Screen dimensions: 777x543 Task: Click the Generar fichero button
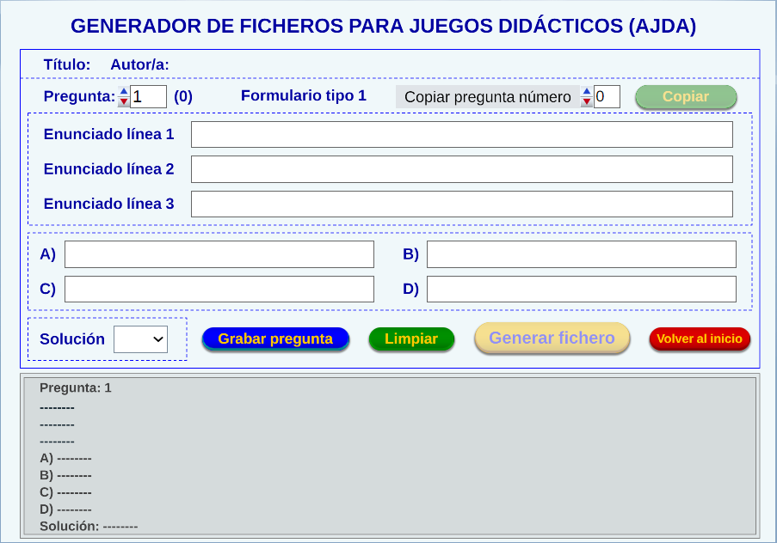pos(552,339)
